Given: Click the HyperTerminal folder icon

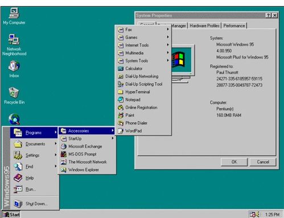Looking at the screenshot, I should tap(121, 92).
